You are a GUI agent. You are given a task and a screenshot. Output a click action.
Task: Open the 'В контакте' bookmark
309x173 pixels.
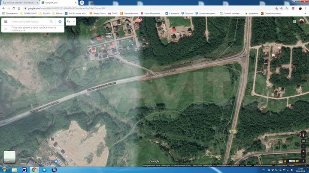(x=172, y=14)
